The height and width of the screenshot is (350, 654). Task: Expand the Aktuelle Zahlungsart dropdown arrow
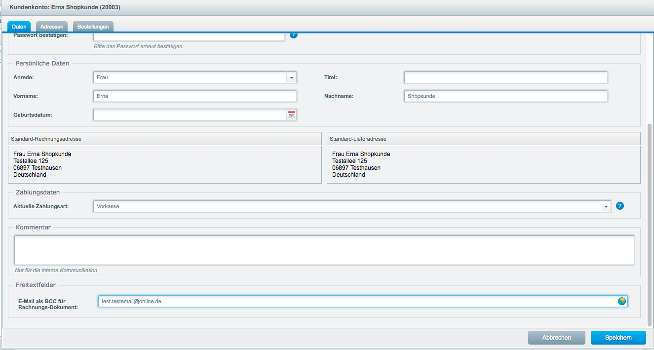tap(606, 207)
